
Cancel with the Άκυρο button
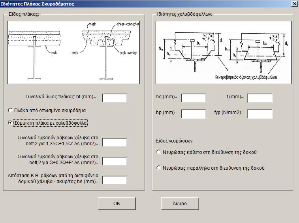[x=180, y=204]
